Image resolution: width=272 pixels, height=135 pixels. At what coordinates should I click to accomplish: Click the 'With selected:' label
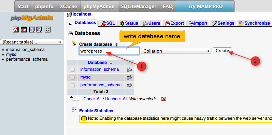142,99
